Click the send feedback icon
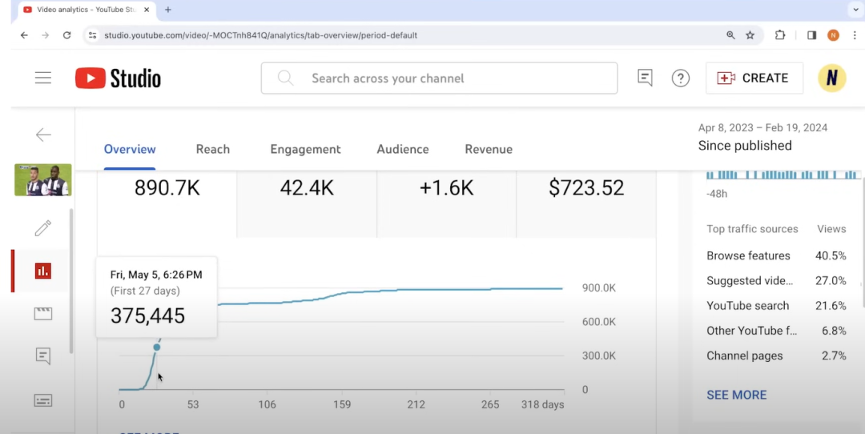 point(645,78)
